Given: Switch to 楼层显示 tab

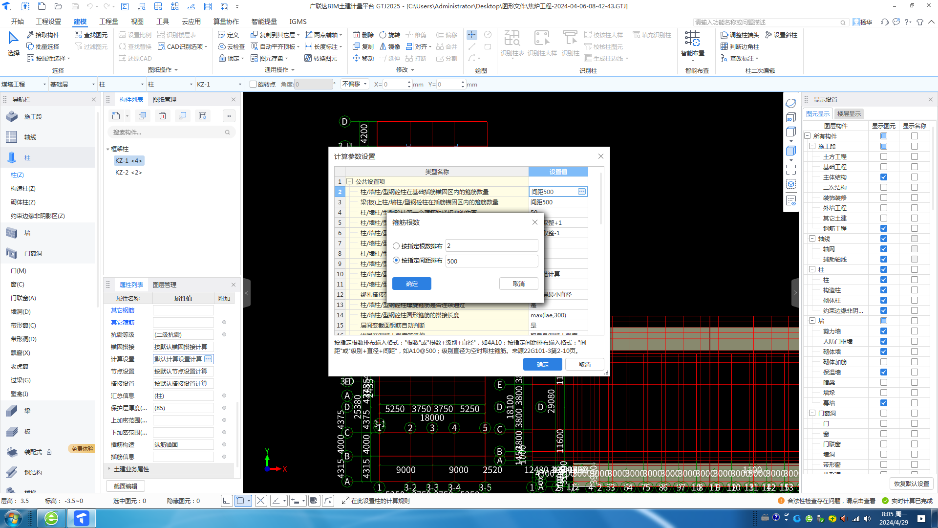Looking at the screenshot, I should [849, 113].
